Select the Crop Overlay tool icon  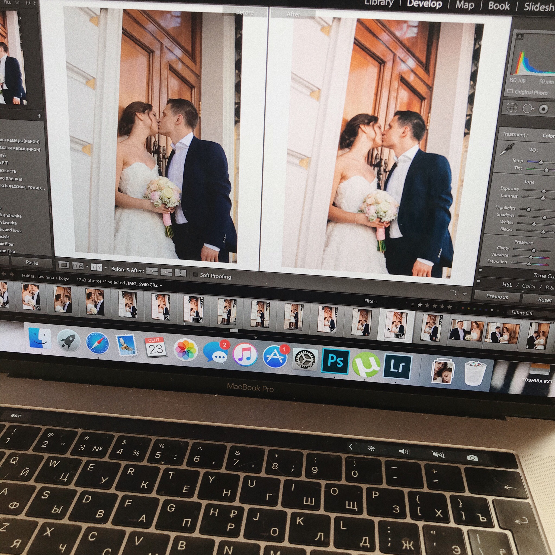(x=512, y=107)
